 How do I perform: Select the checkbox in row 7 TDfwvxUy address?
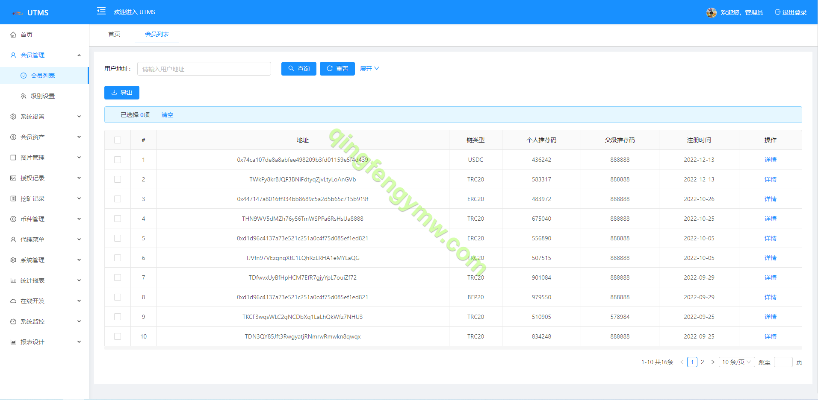click(118, 277)
